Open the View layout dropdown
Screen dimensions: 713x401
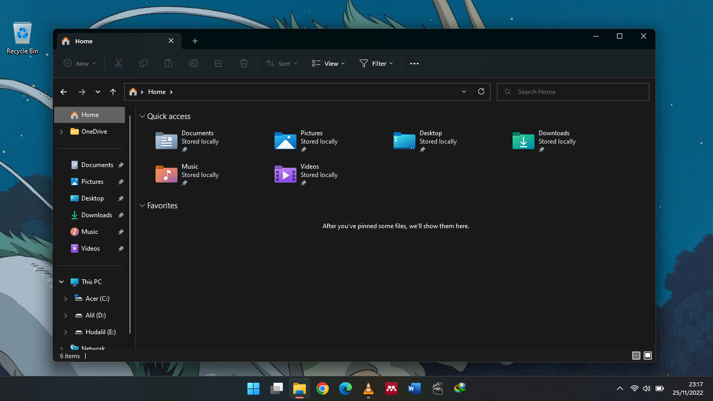(328, 63)
